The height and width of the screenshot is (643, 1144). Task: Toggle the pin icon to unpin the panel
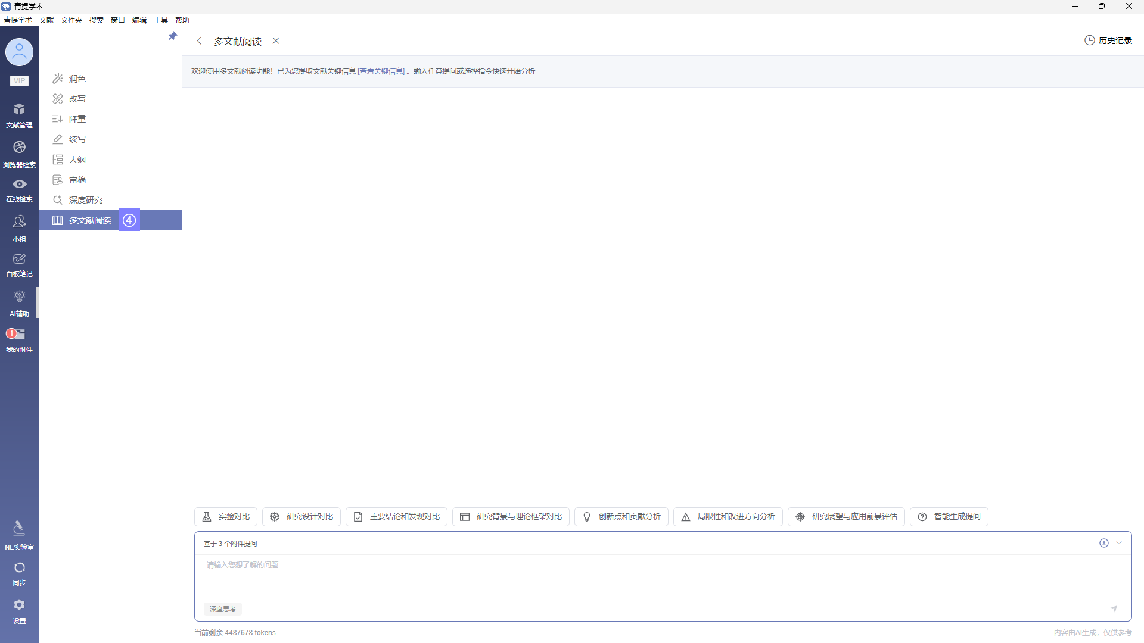click(172, 36)
